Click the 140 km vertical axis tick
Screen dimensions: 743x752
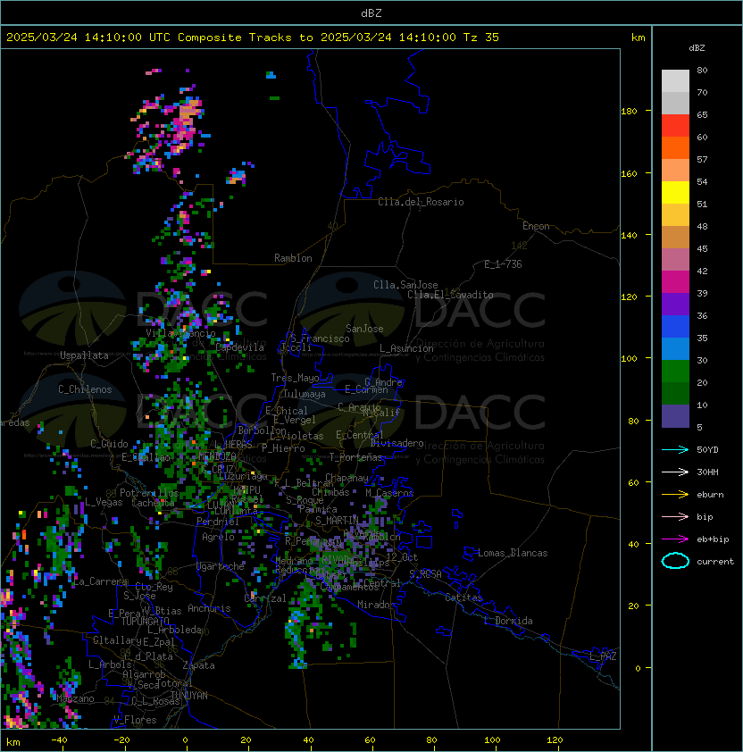(629, 236)
